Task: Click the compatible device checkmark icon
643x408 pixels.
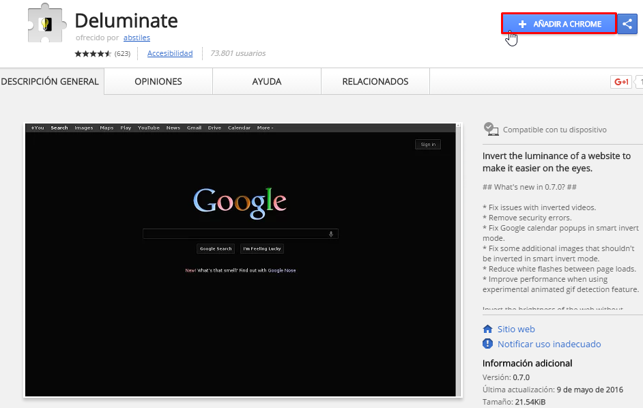Action: pyautogui.click(x=491, y=129)
